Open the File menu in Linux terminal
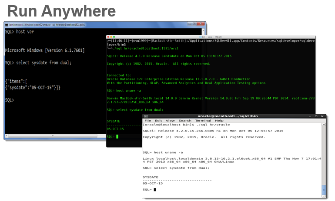This screenshot has height=201, width=335. point(148,121)
